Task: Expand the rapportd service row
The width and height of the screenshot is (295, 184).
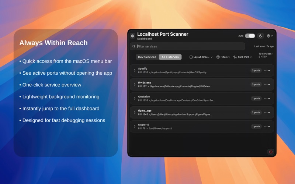Action: point(135,127)
